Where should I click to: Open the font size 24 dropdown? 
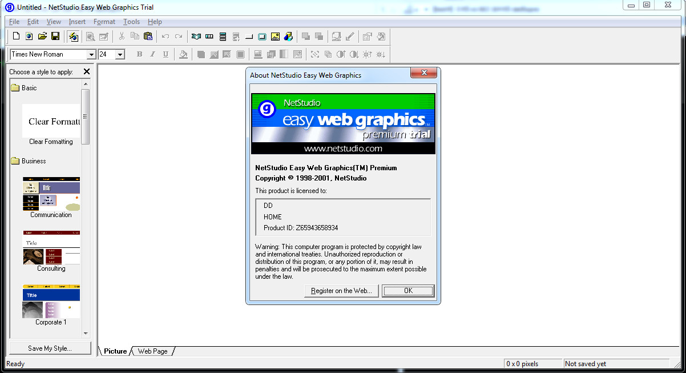(120, 55)
